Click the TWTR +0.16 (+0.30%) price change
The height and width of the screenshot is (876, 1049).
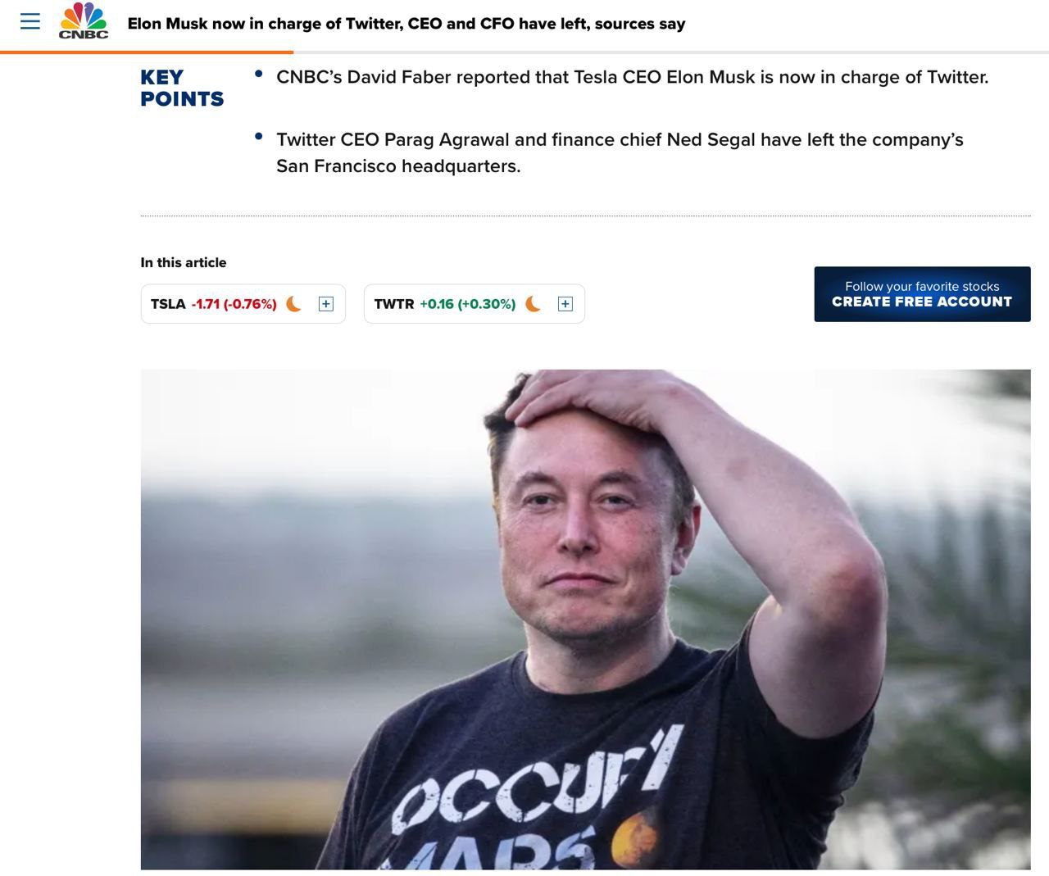point(468,304)
